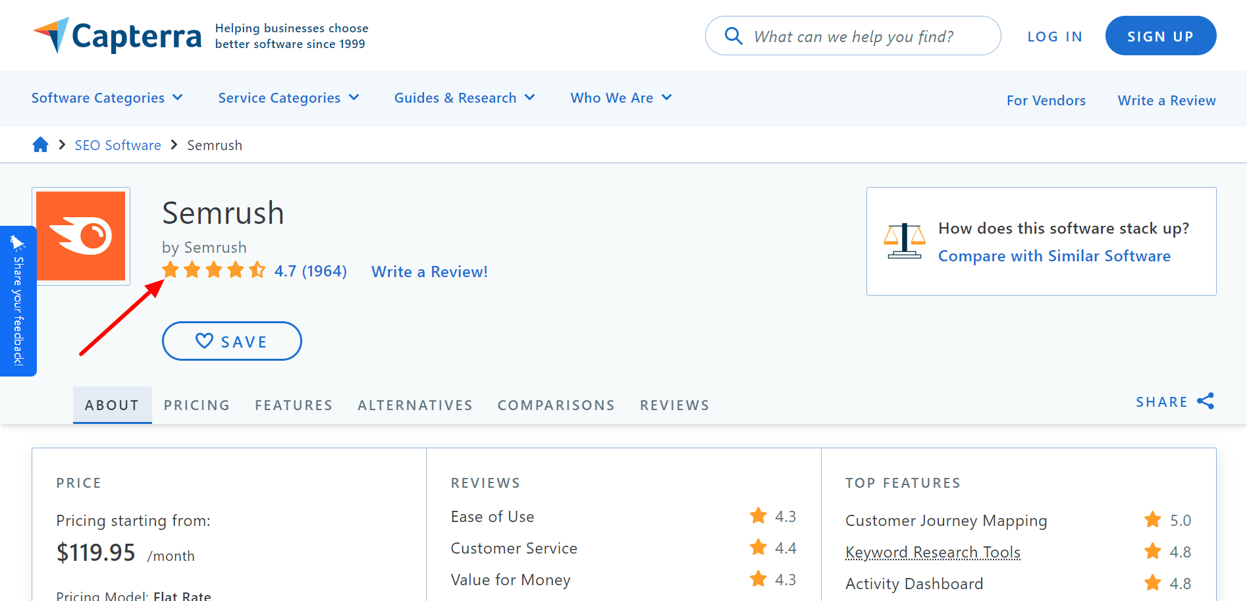Image resolution: width=1247 pixels, height=601 pixels.
Task: Expand the Who We Are dropdown
Action: [x=622, y=98]
